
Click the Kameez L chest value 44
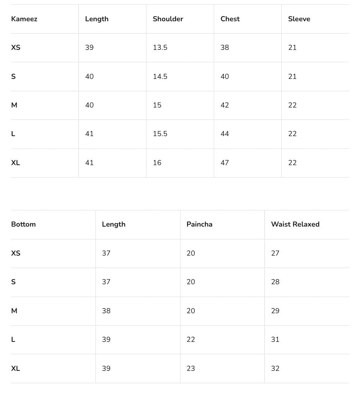[225, 134]
